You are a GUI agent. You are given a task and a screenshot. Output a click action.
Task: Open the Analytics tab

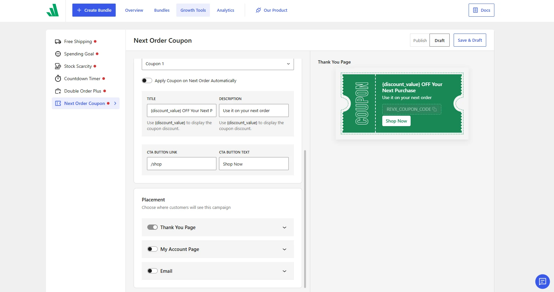[x=226, y=10]
